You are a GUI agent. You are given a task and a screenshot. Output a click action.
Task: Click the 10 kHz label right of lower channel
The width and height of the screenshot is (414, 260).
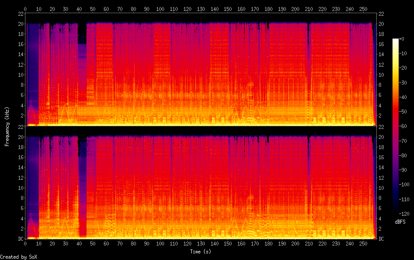[x=381, y=188]
